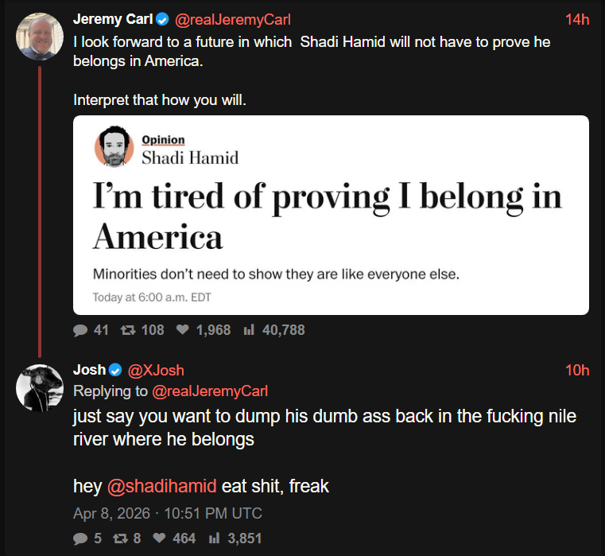Retweet Jeremy Carl's tweet with 108 retweets
Image resolution: width=605 pixels, height=556 pixels.
[x=124, y=329]
